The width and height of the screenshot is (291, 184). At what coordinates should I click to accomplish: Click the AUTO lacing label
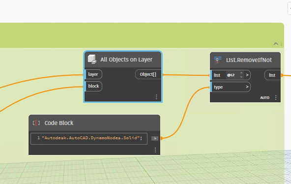pyautogui.click(x=264, y=98)
